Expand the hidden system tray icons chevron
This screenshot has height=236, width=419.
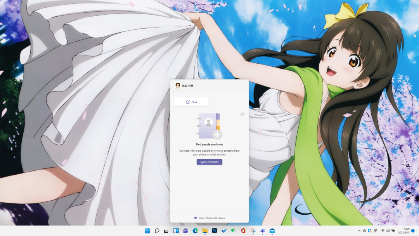[359, 231]
